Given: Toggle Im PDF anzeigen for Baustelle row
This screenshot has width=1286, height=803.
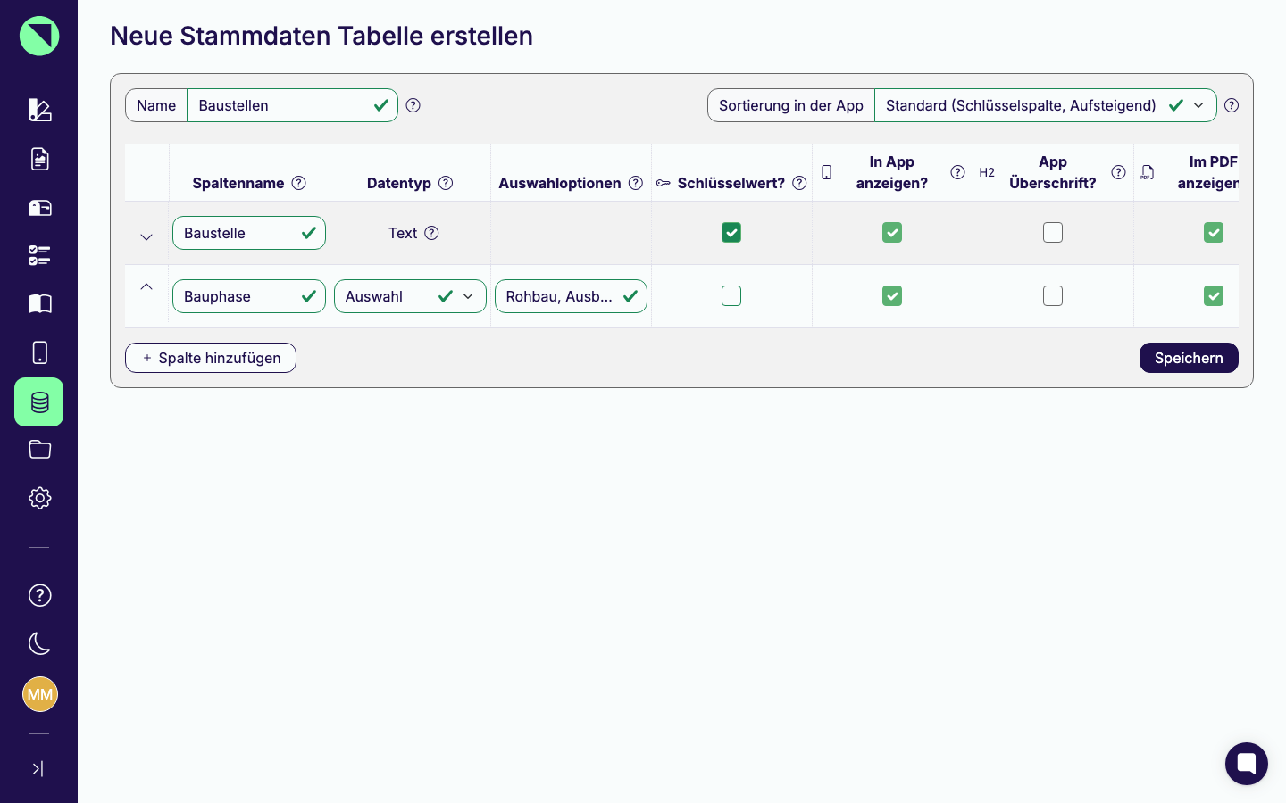Looking at the screenshot, I should pos(1214,233).
